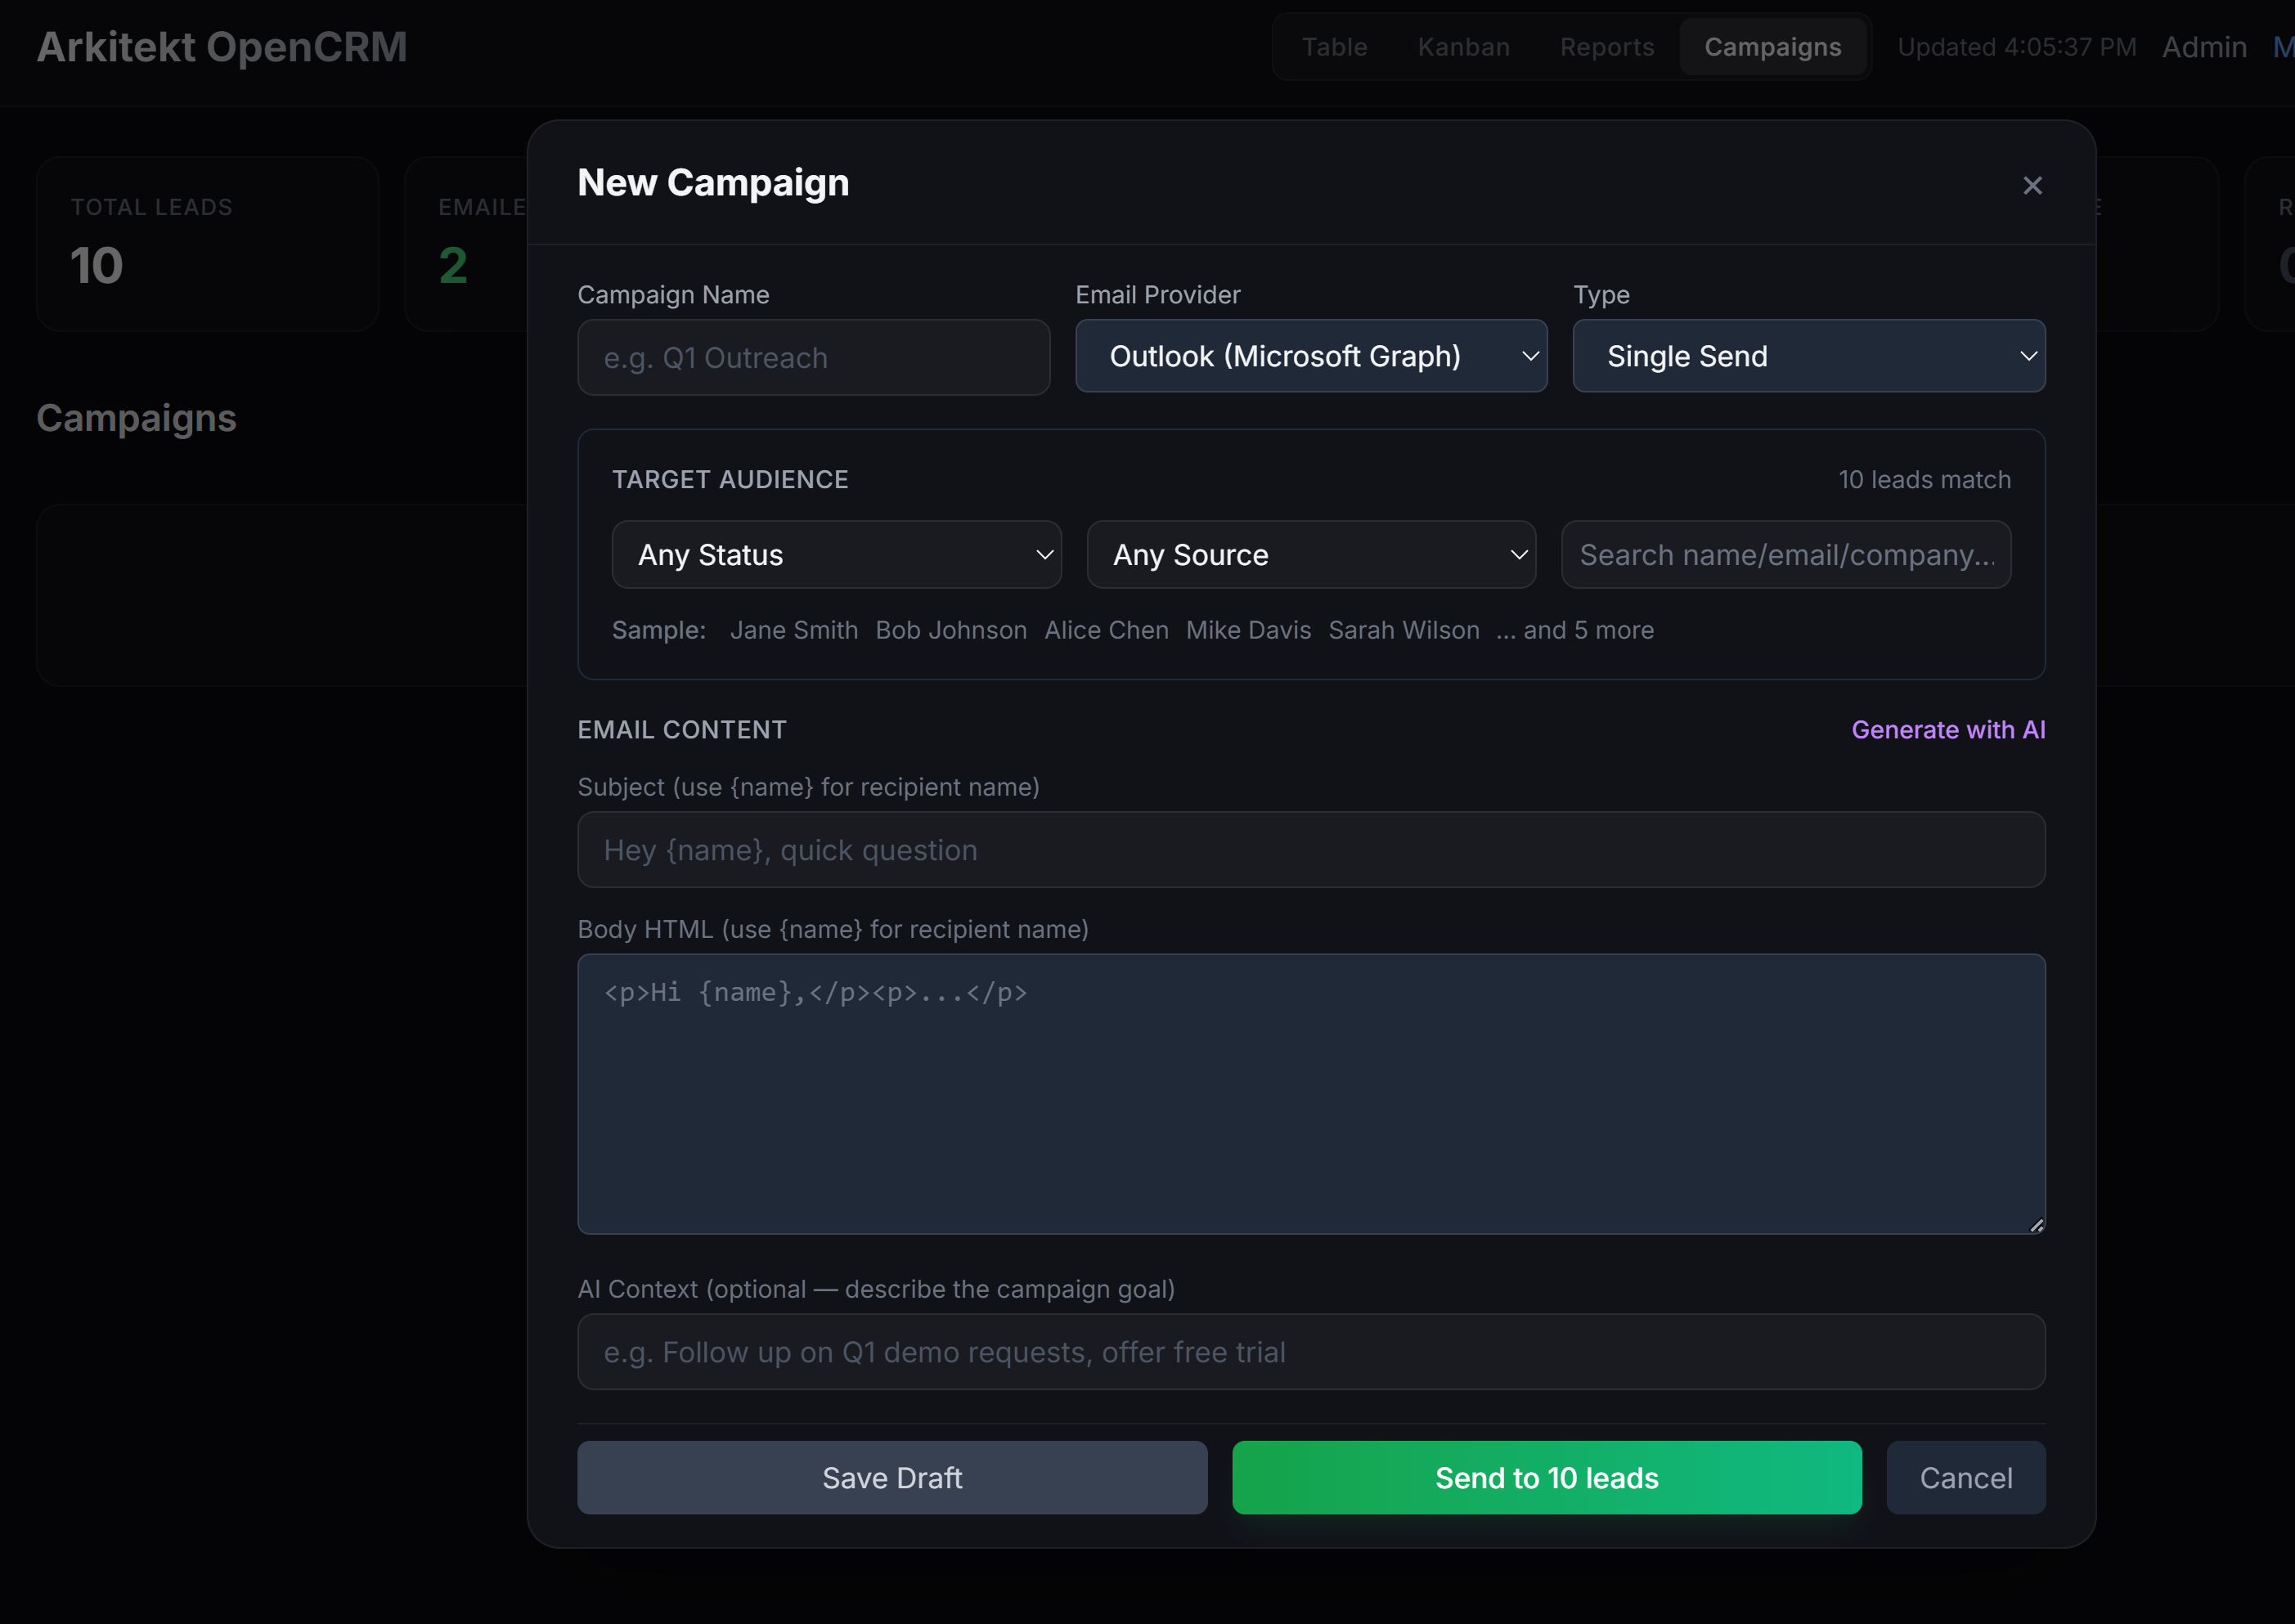This screenshot has width=2295, height=1624.
Task: Click the lead search name/email/company field
Action: 1786,554
